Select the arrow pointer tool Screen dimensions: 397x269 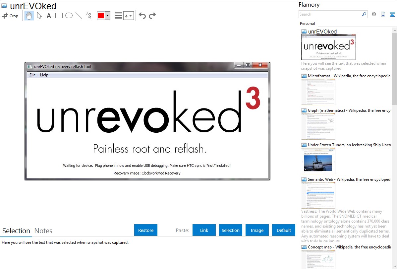click(39, 16)
